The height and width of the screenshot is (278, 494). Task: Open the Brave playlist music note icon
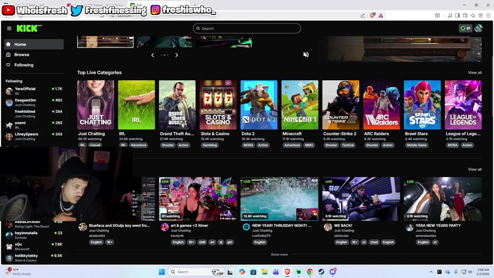(x=450, y=15)
